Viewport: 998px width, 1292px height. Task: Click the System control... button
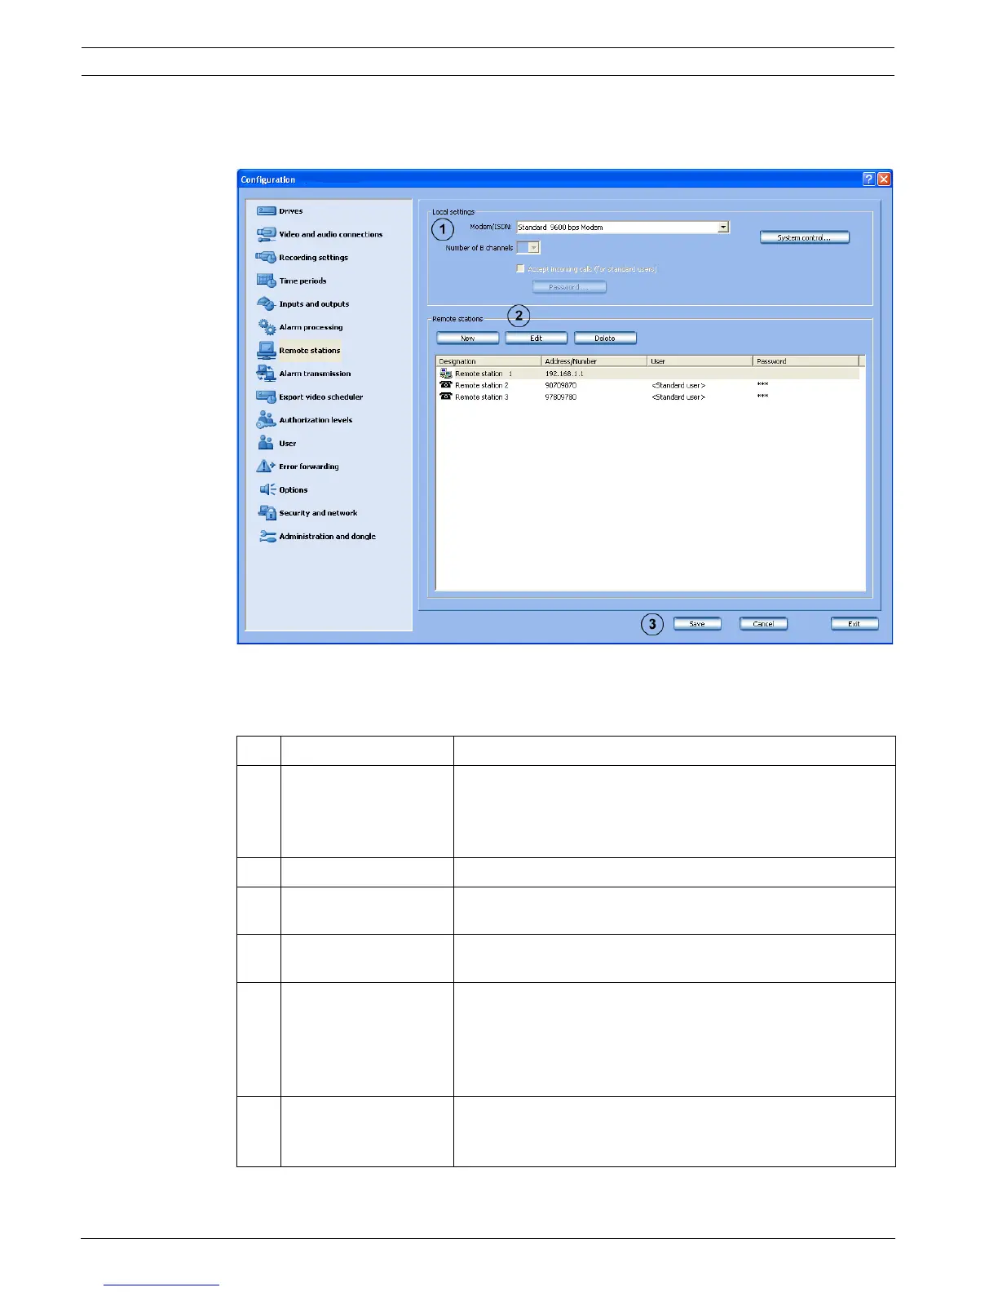[805, 237]
